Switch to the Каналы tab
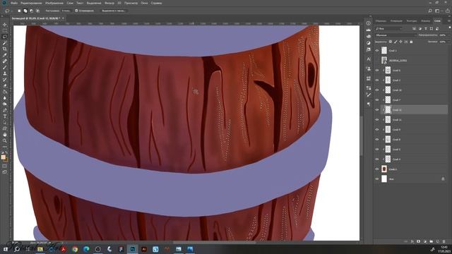 coord(425,20)
